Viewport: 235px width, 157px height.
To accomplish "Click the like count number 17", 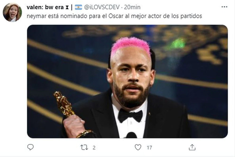I will point(149,148).
